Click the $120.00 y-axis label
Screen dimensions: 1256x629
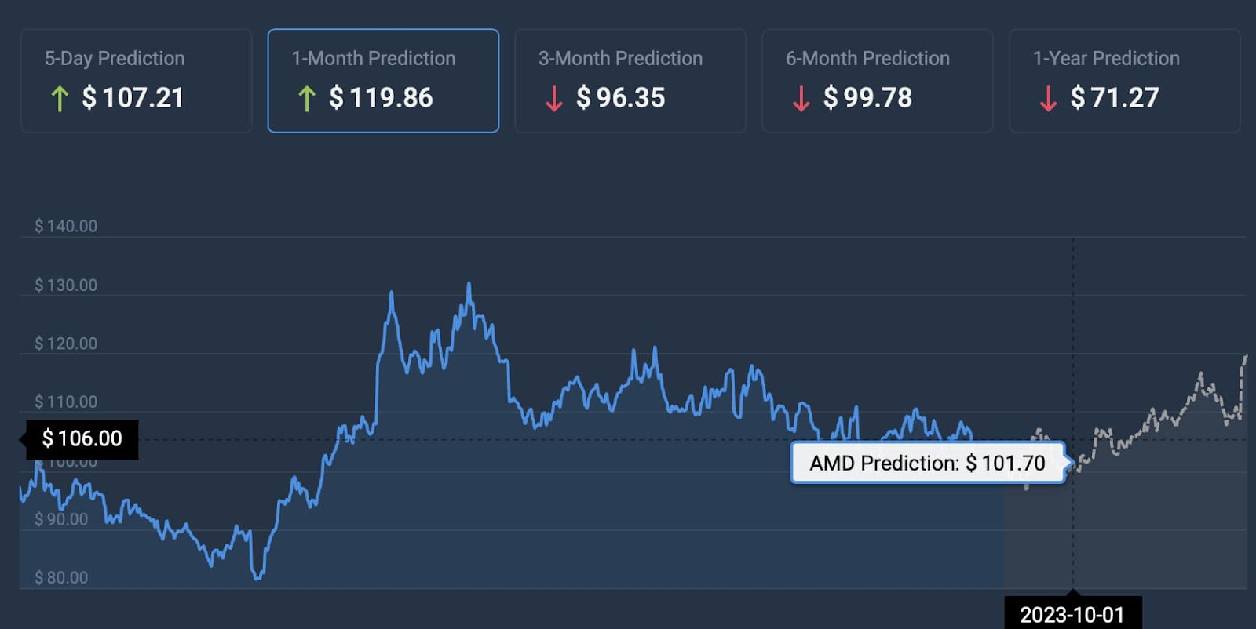click(66, 343)
